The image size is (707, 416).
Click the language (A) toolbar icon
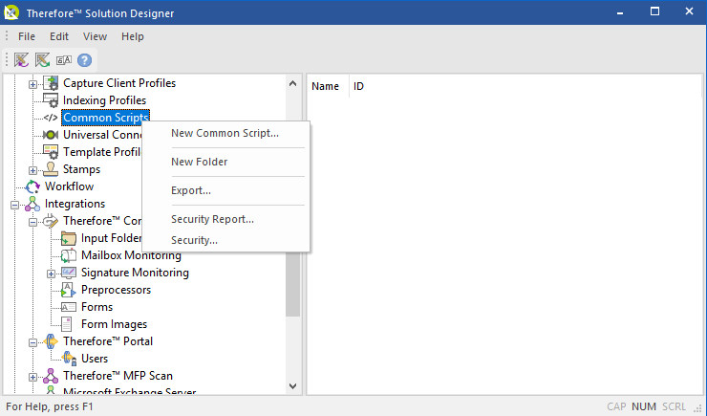coord(64,59)
